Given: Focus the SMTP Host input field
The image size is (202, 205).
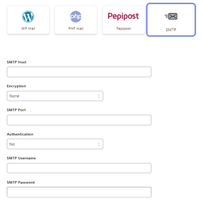Looking at the screenshot, I should tap(79, 72).
